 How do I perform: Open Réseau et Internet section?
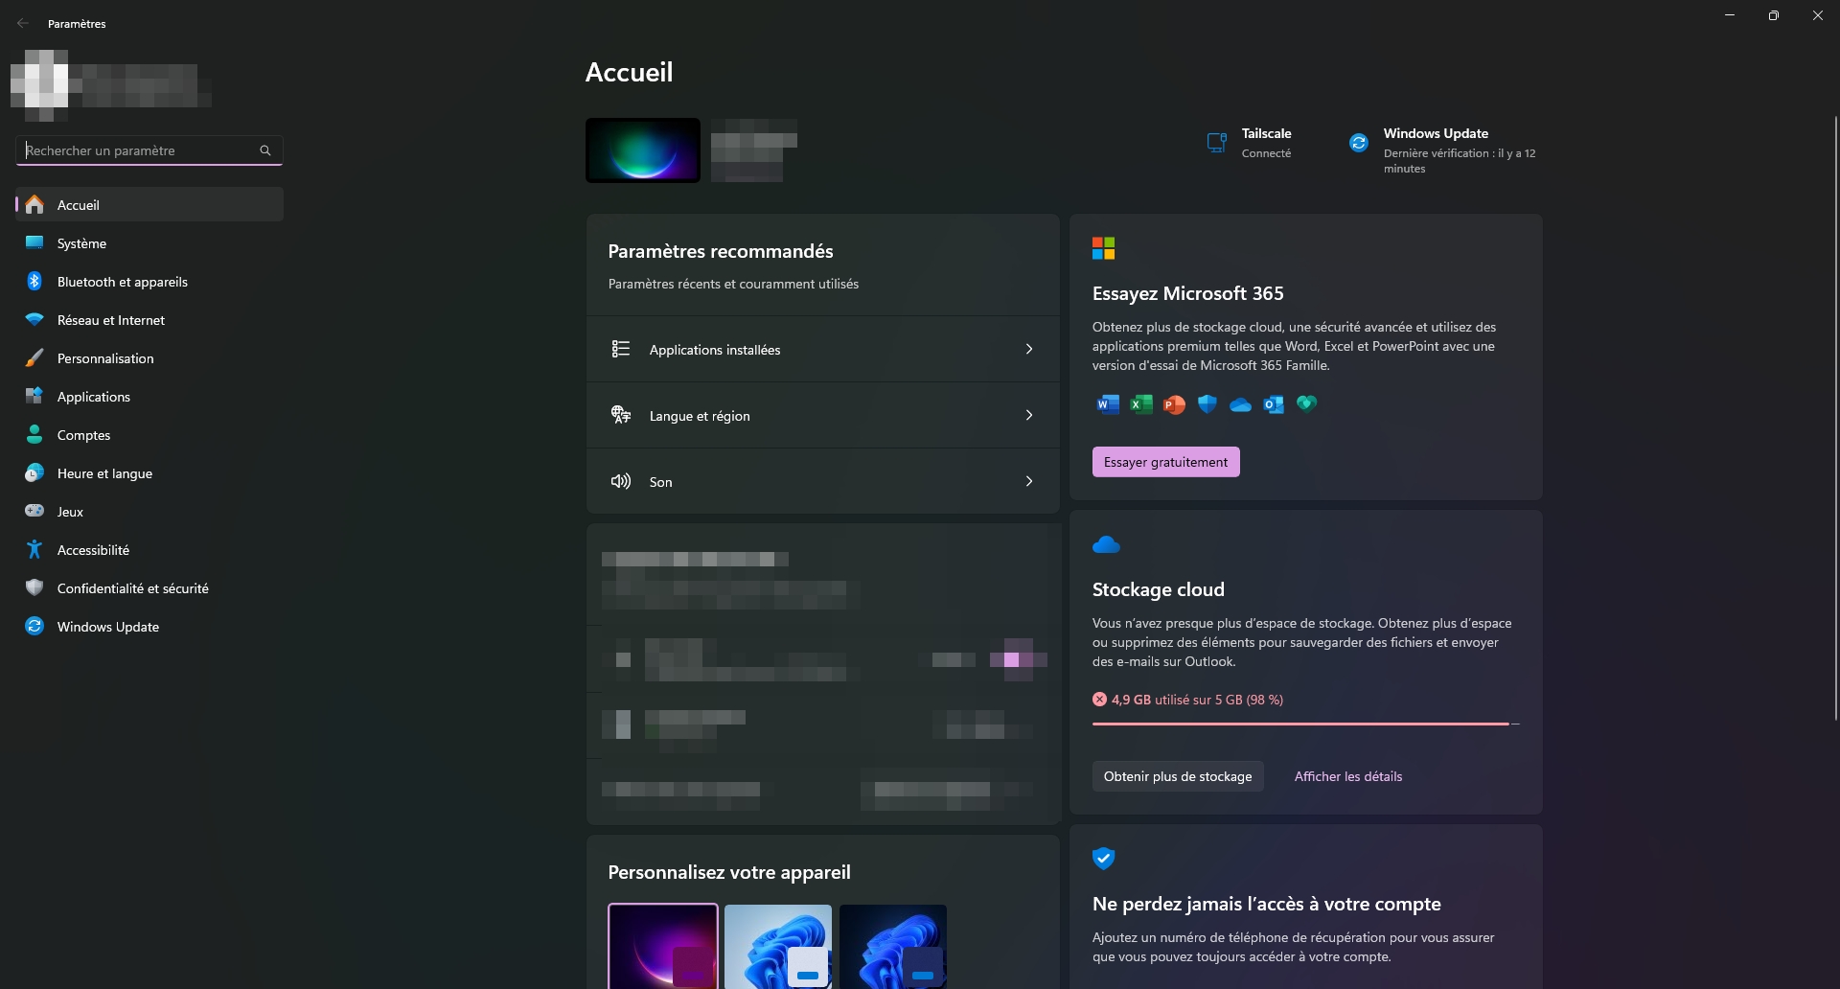click(110, 320)
